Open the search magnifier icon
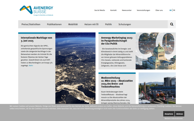 [x=172, y=24]
